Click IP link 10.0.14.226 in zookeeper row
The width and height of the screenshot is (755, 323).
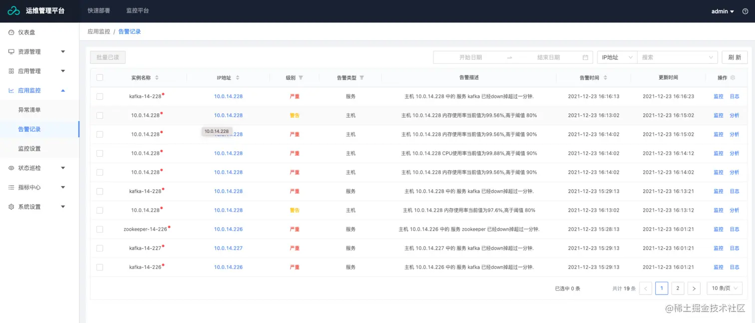(x=228, y=230)
